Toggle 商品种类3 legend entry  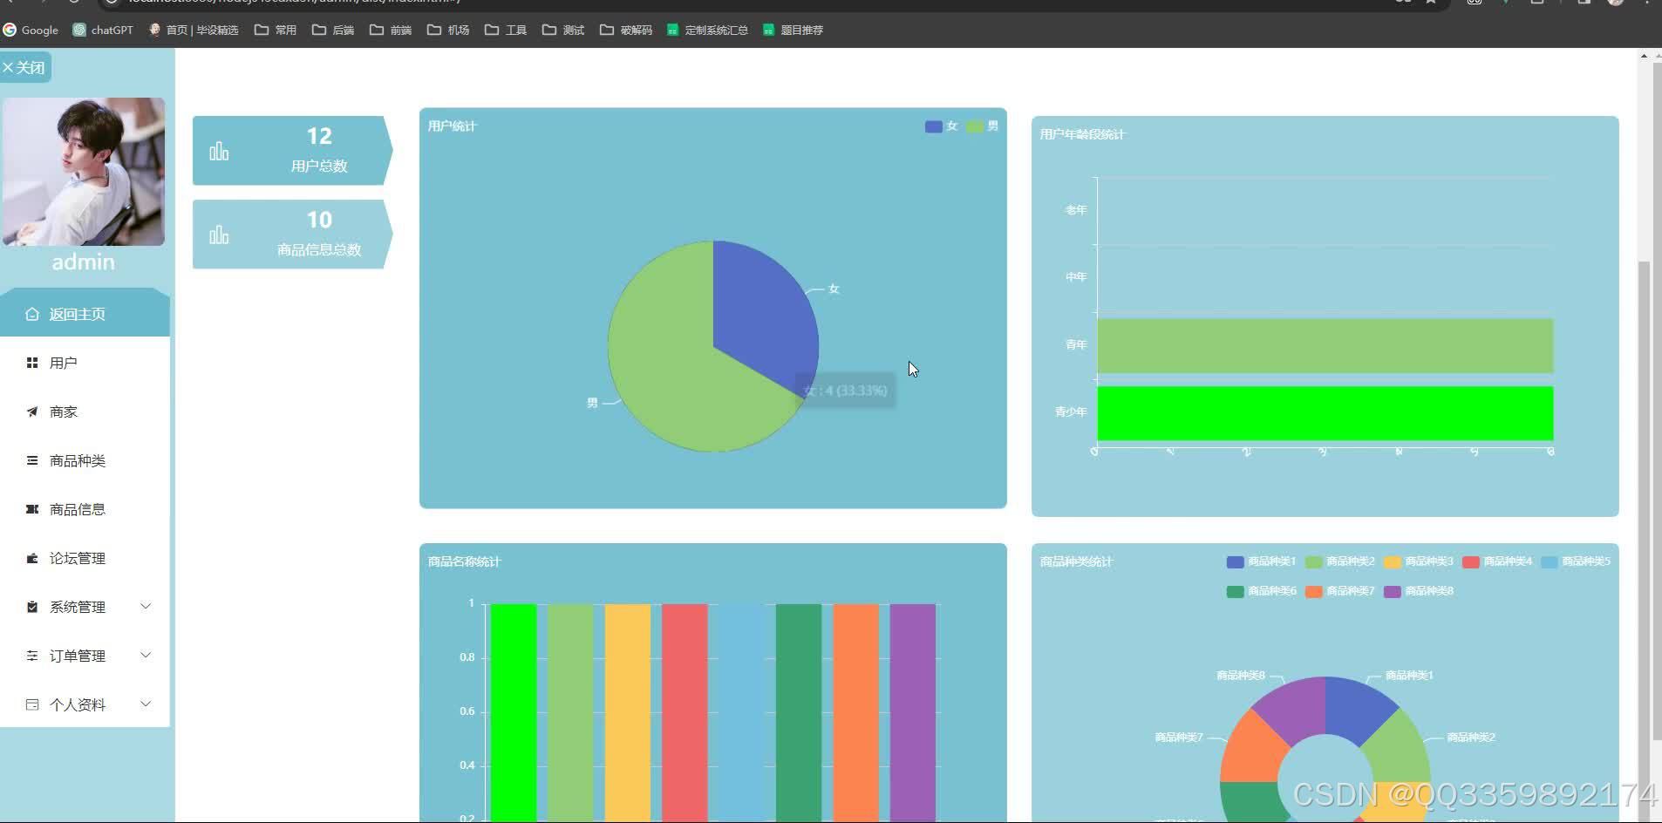click(x=1419, y=561)
